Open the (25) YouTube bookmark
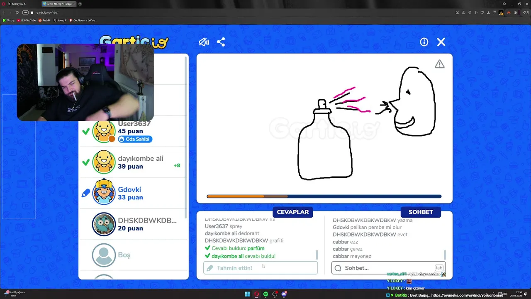 27,20
